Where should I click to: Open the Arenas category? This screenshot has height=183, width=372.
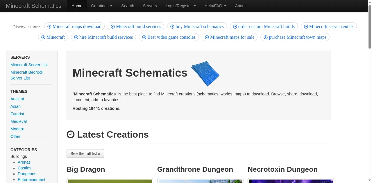pyautogui.click(x=24, y=162)
